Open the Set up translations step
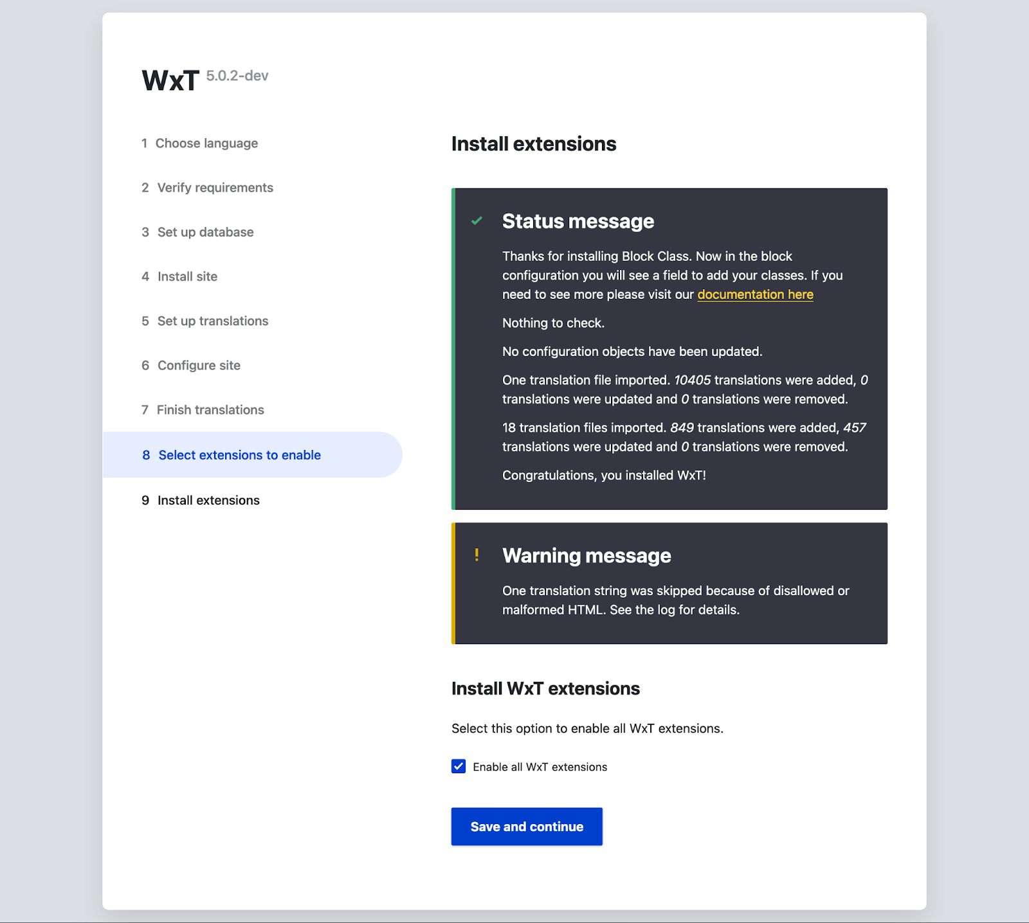The height and width of the screenshot is (923, 1029). click(x=212, y=321)
